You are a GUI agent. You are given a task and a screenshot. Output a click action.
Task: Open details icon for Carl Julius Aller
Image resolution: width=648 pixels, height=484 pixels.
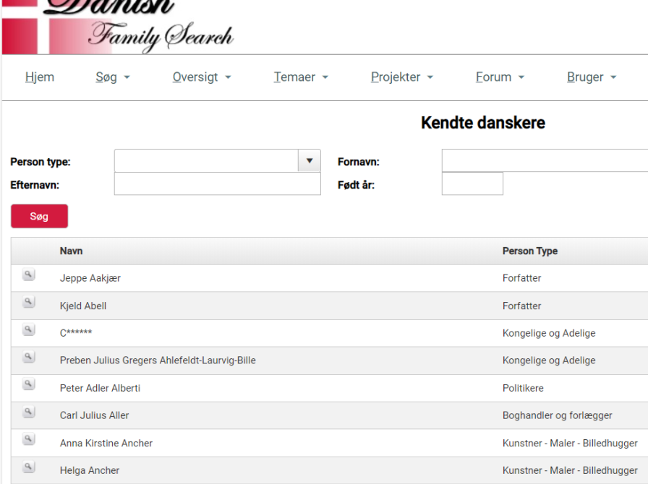pos(28,412)
